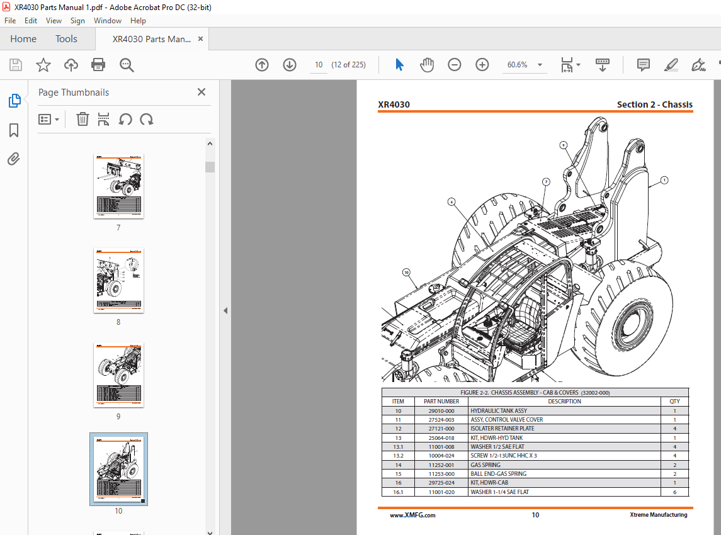The width and height of the screenshot is (721, 535).
Task: Select page 10 thumbnail
Action: [118, 469]
